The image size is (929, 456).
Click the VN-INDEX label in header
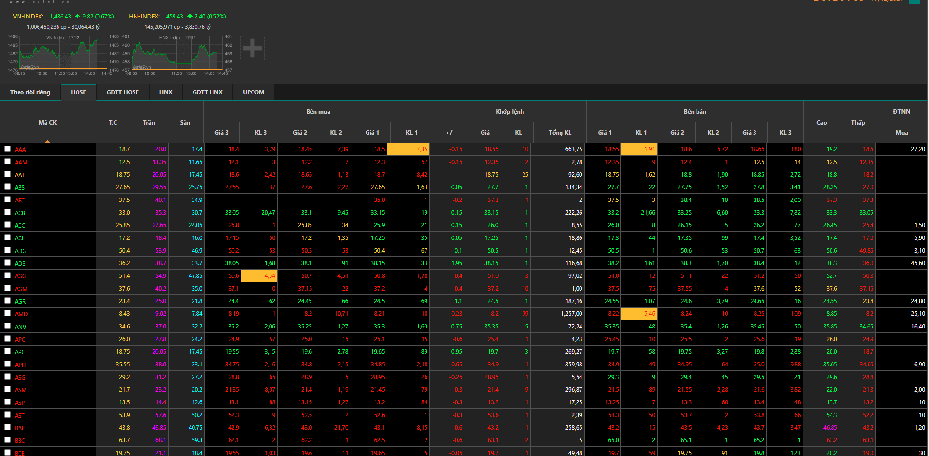[x=28, y=17]
